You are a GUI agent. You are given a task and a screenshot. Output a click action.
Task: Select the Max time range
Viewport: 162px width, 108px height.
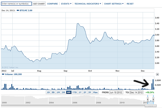[95, 92]
